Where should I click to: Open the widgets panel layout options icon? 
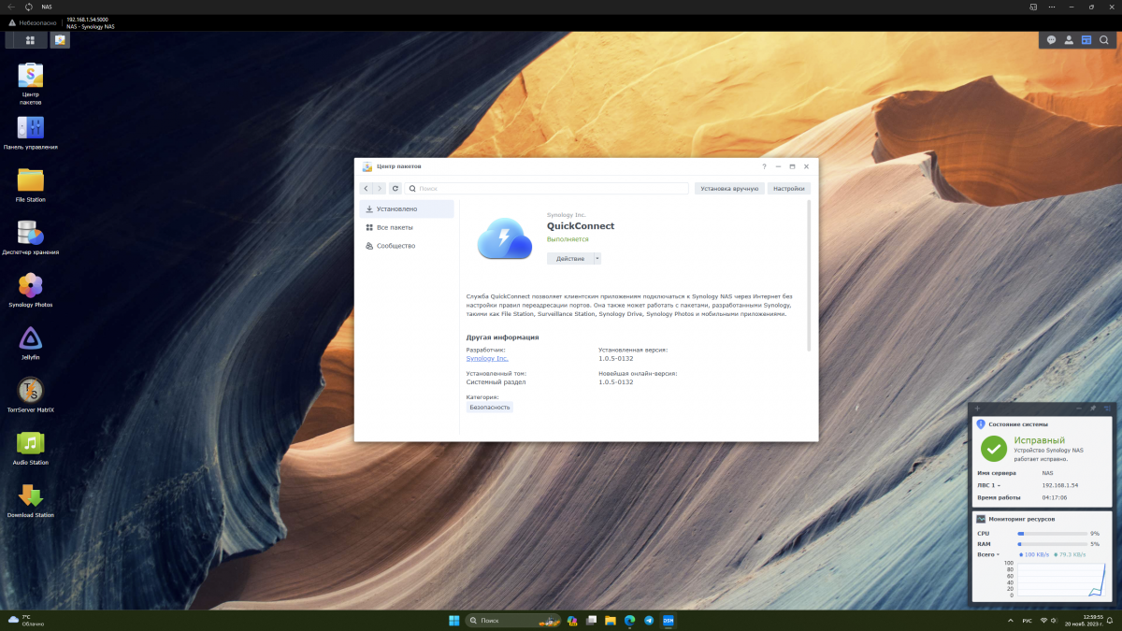pos(1107,409)
